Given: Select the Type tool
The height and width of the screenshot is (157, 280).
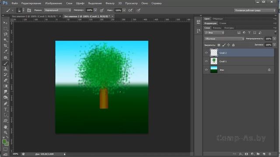Looking at the screenshot, I should 5,109.
